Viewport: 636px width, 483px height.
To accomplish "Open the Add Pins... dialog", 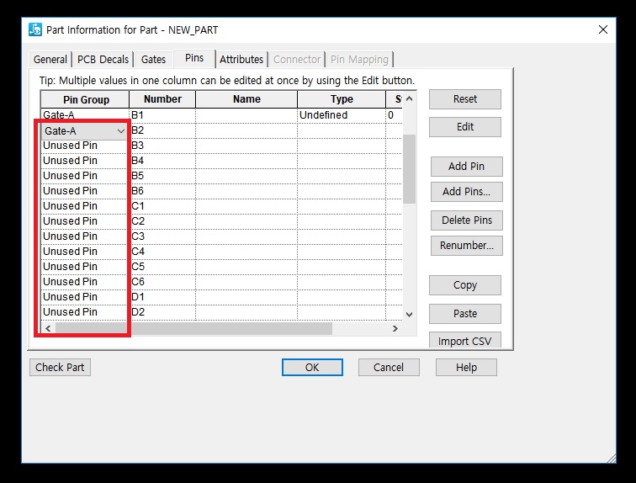I will click(x=464, y=192).
